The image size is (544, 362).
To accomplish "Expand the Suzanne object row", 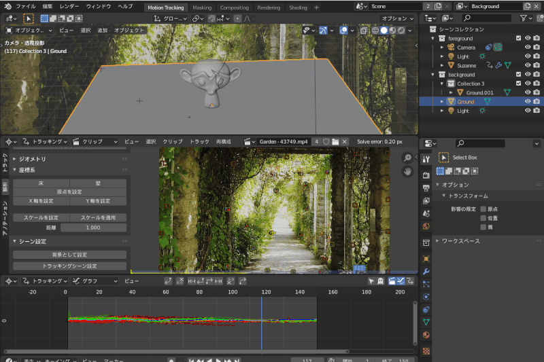I will tap(441, 65).
